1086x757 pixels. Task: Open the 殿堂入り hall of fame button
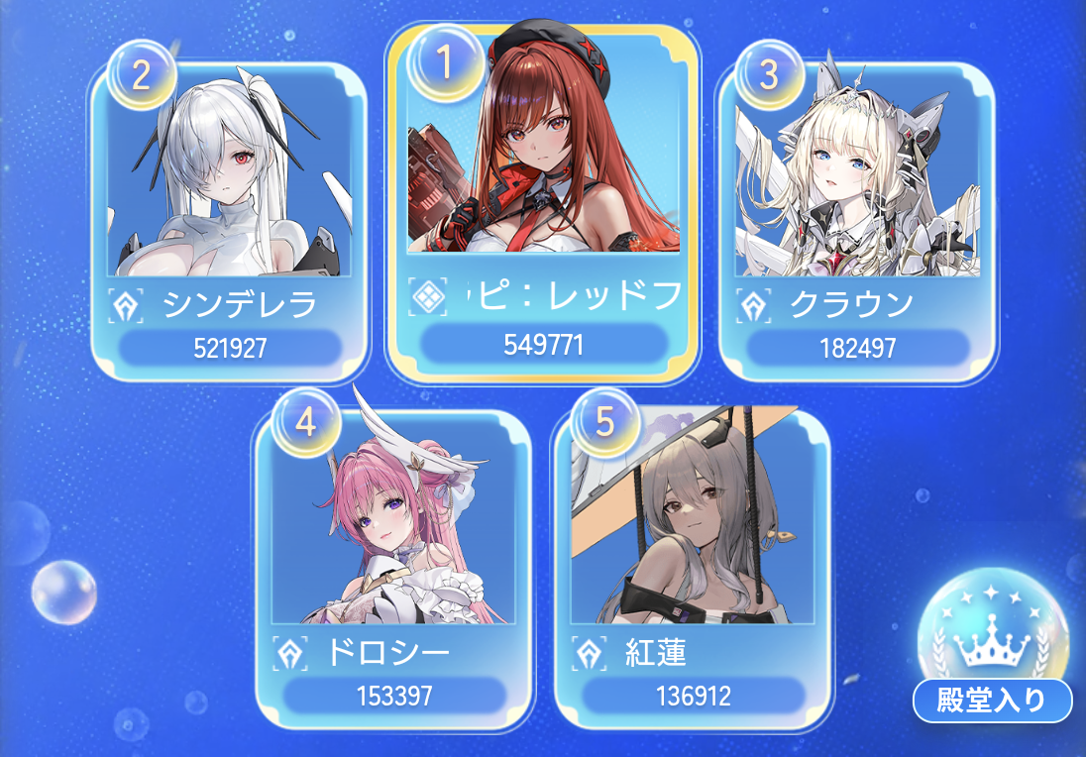(x=992, y=701)
